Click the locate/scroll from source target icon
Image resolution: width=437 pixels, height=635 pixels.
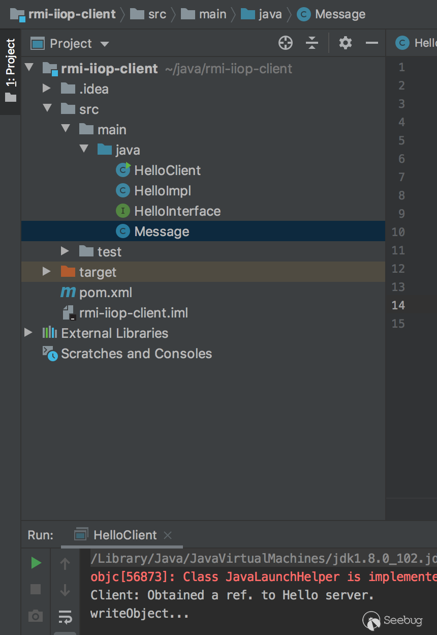point(286,43)
